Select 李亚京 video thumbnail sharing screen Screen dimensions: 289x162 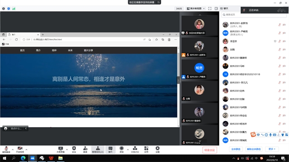coord(200,26)
